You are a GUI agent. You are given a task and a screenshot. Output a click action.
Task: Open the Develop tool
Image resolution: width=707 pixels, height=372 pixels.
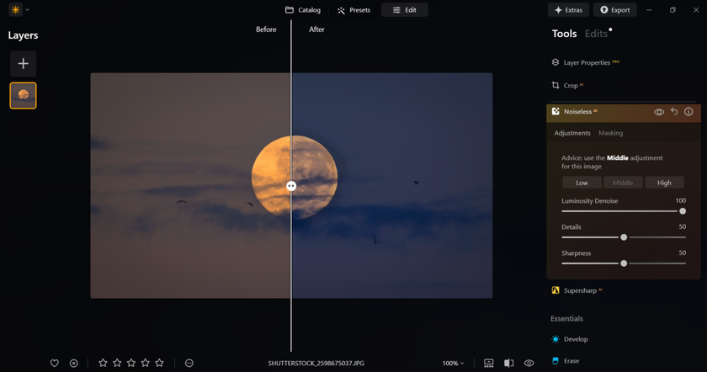[570, 339]
